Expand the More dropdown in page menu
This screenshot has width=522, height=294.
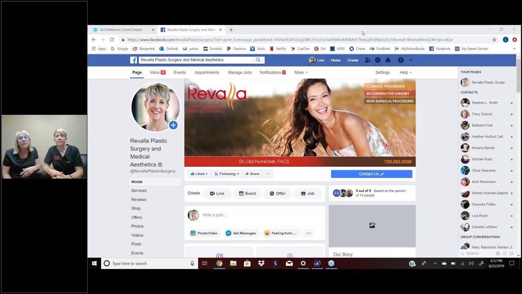(x=301, y=72)
